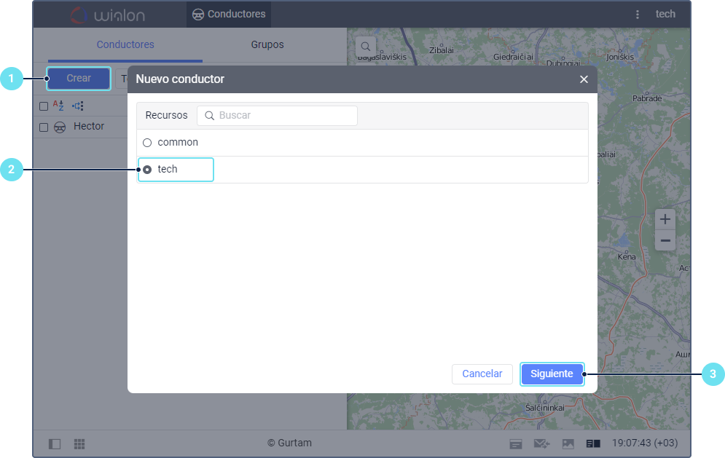Select the common resource radio button
This screenshot has width=725, height=458.
pos(147,143)
